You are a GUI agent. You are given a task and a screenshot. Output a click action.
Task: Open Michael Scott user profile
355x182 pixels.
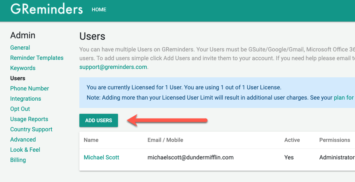click(x=102, y=158)
